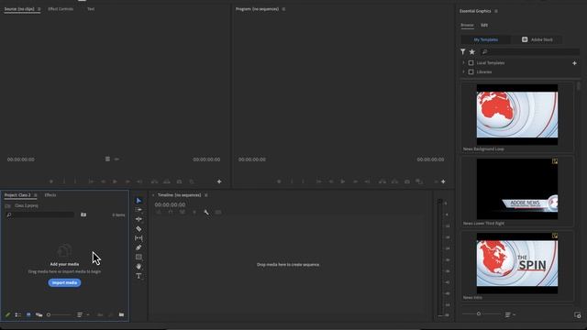Select the Adobe Stock button
Viewport: 587px width, 330px height.
(x=537, y=39)
